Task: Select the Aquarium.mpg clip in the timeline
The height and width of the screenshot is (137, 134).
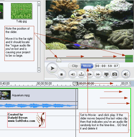Action: 38,95
